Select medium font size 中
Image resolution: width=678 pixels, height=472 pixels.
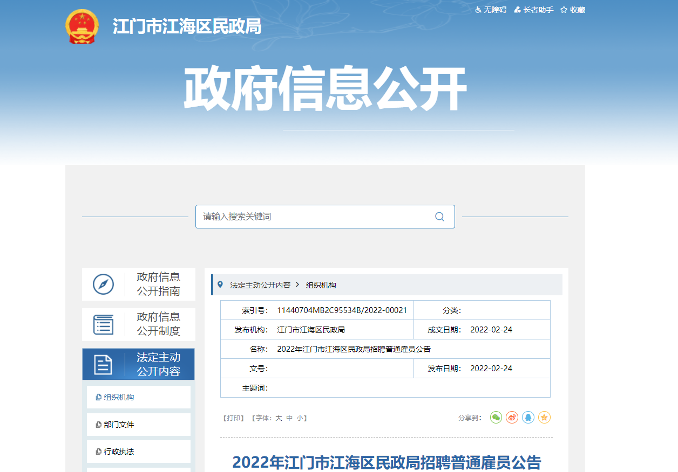289,418
